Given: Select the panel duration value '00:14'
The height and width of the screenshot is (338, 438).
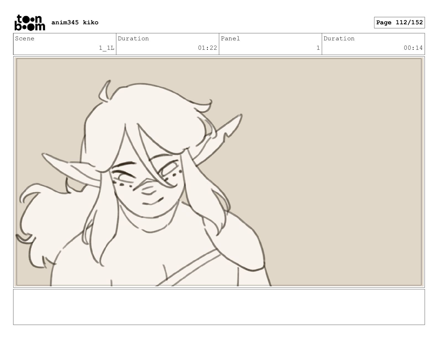Looking at the screenshot, I should click(413, 48).
